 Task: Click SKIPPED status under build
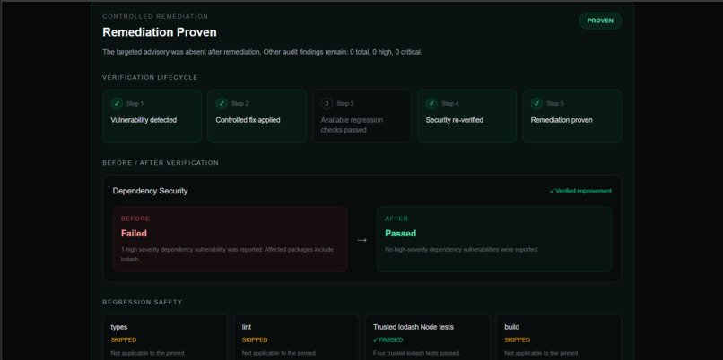518,339
